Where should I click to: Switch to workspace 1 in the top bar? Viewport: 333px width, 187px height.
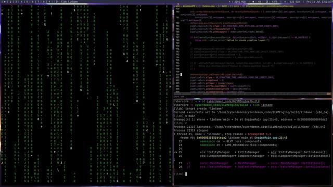(5, 2)
